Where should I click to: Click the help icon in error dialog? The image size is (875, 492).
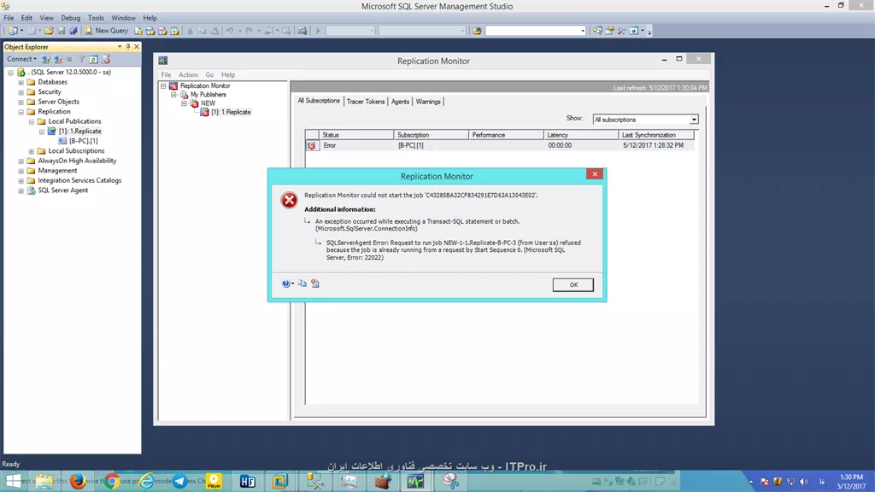pyautogui.click(x=286, y=284)
